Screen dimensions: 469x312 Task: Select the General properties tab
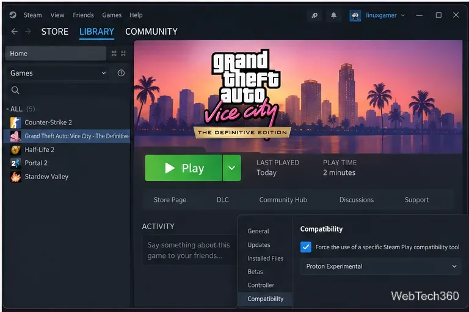258,231
